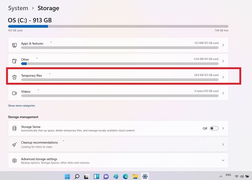This screenshot has height=180, width=252.
Task: Launch Chat app from the taskbar
Action: tap(106, 176)
